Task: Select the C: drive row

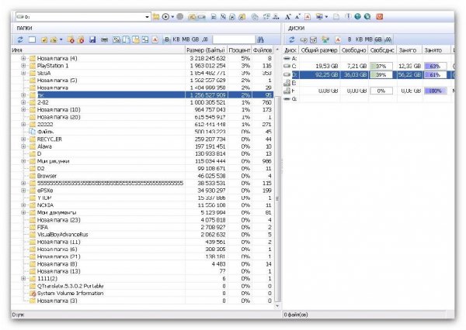Action: [x=368, y=66]
